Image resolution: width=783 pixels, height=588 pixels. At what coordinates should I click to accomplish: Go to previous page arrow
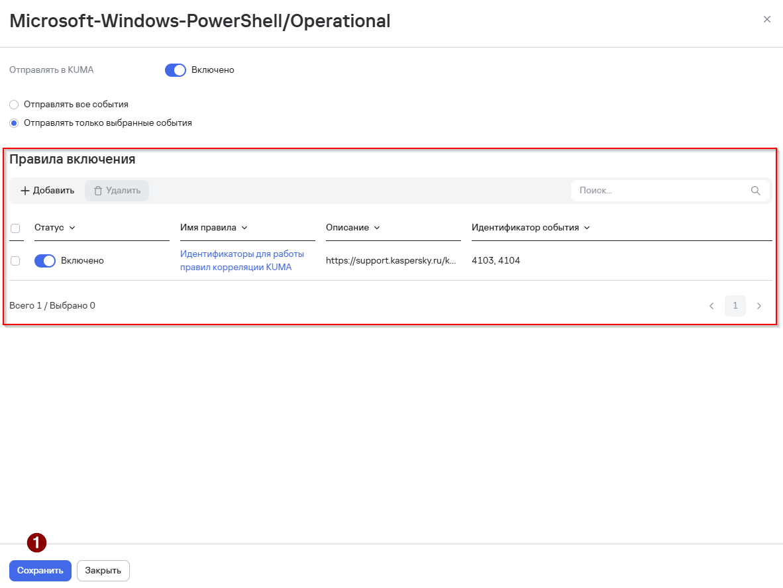click(x=711, y=306)
